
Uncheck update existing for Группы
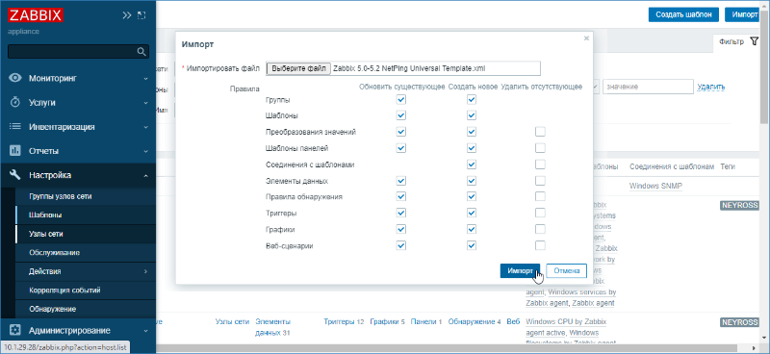(x=401, y=100)
